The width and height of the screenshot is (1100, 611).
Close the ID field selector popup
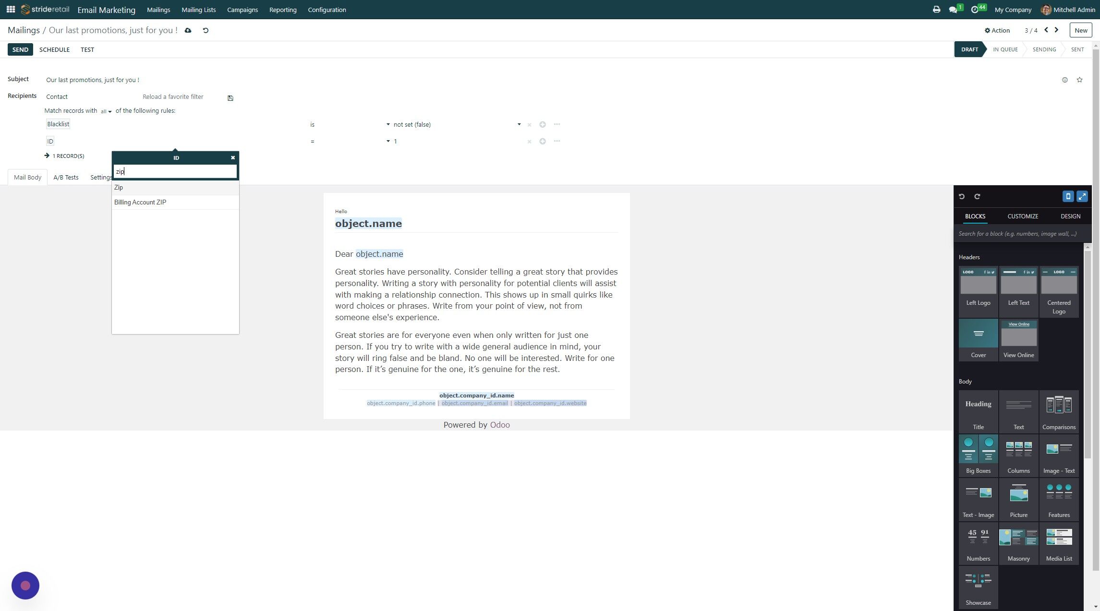233,157
